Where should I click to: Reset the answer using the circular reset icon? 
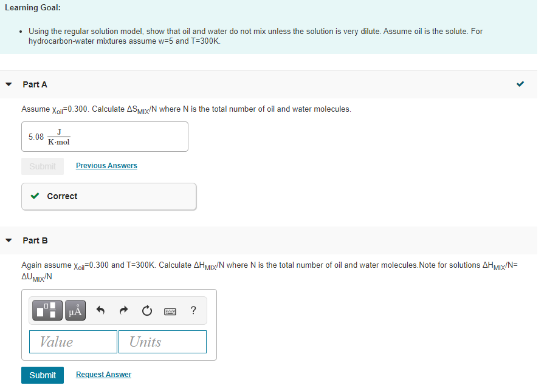point(146,310)
